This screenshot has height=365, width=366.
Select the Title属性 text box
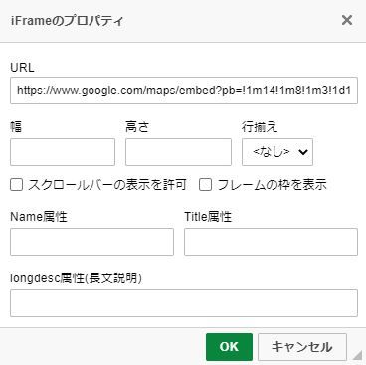click(271, 242)
